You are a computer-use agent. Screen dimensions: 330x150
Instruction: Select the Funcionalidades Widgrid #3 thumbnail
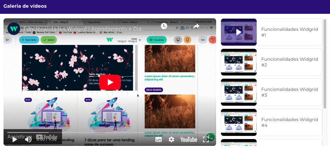click(239, 92)
